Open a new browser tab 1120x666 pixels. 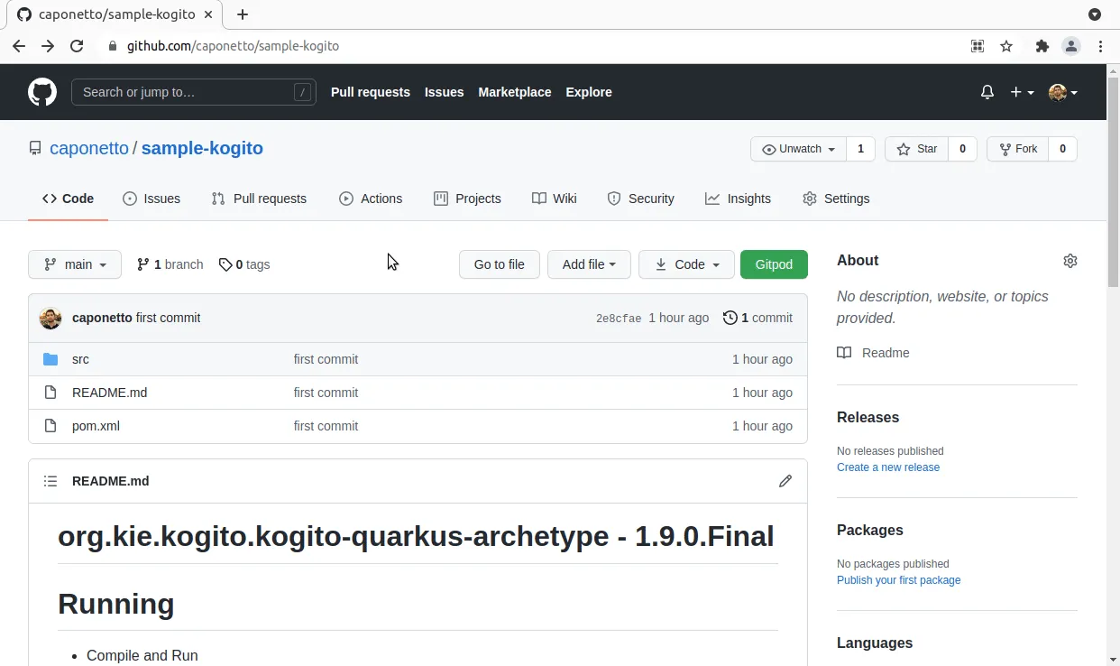[x=243, y=14]
